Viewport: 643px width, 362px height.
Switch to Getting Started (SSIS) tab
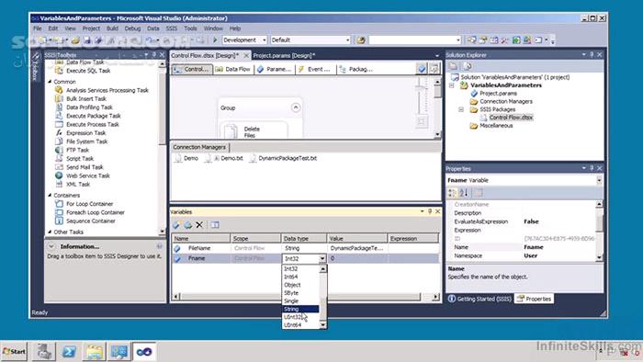coord(479,299)
